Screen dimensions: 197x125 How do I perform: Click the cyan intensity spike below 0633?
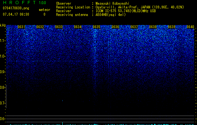point(62,123)
